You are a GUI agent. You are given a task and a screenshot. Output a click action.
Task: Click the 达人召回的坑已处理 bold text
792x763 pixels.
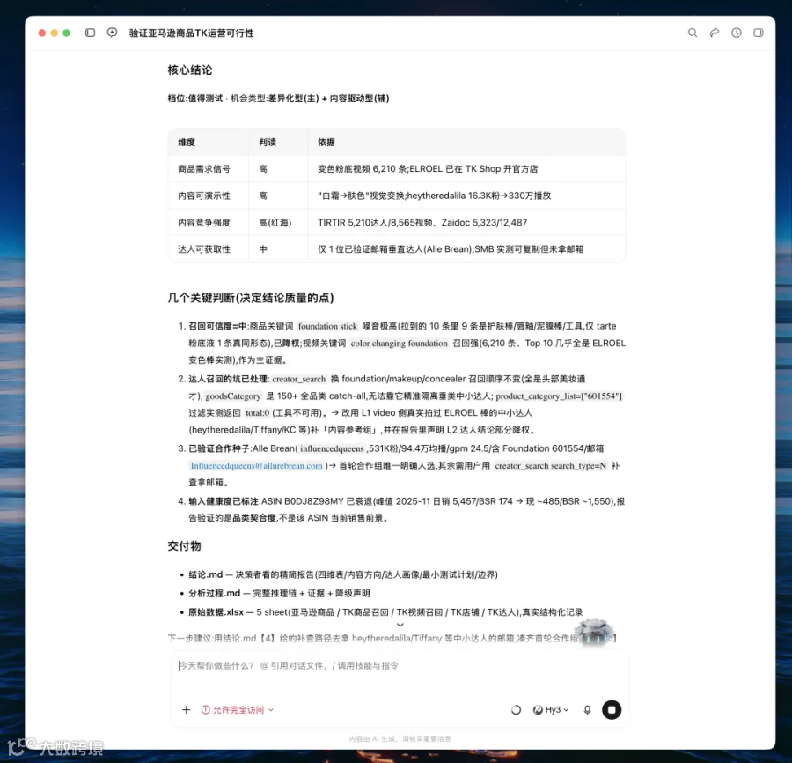(228, 379)
